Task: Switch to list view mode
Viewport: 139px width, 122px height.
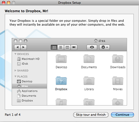Action: point(61,47)
